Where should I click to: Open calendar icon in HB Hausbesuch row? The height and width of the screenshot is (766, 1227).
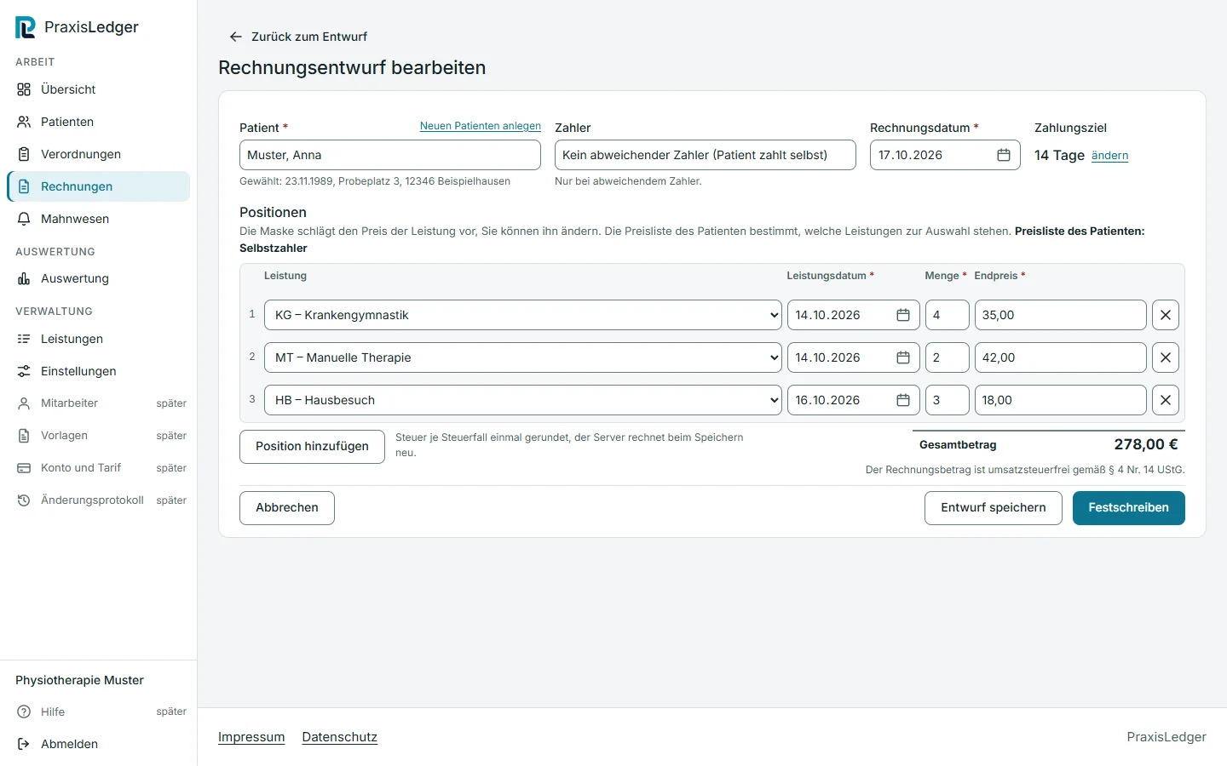pyautogui.click(x=903, y=400)
